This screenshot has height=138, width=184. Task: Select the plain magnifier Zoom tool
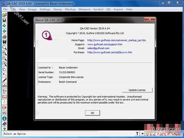[5, 48]
